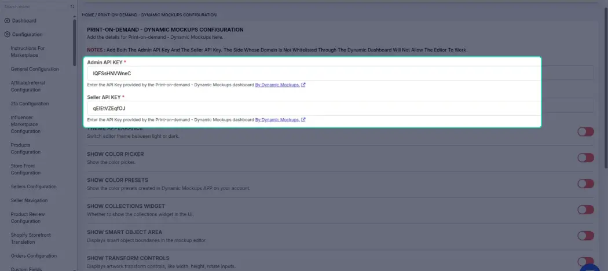Select Sellers Configuration in sidebar
608x271 pixels.
tap(34, 186)
